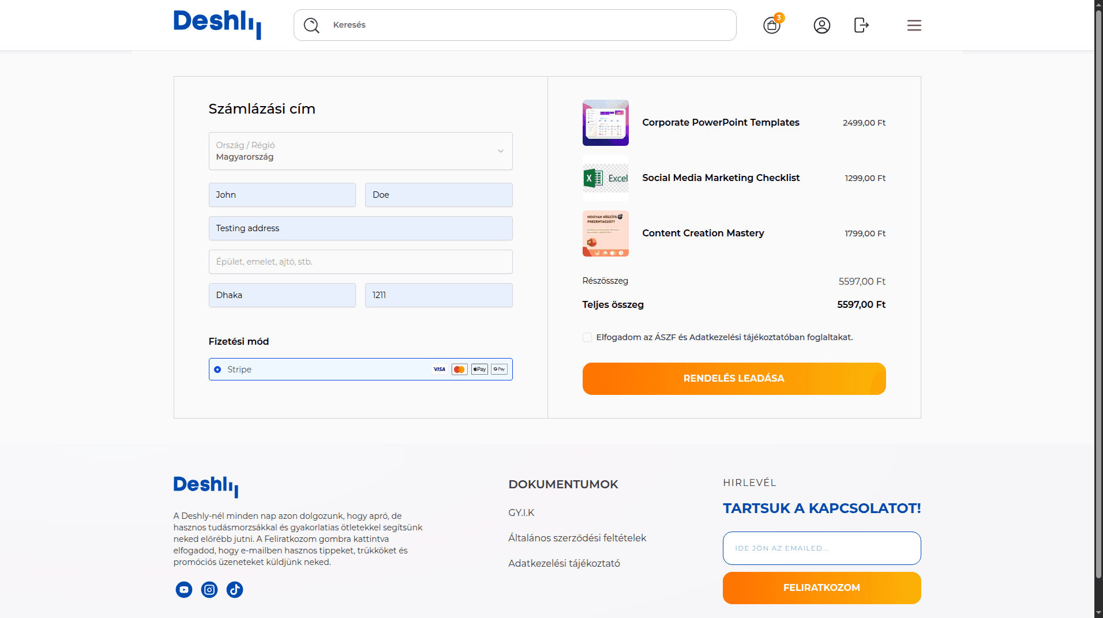Image resolution: width=1103 pixels, height=618 pixels.
Task: Expand the Ország / Régió dropdown
Action: coord(361,151)
